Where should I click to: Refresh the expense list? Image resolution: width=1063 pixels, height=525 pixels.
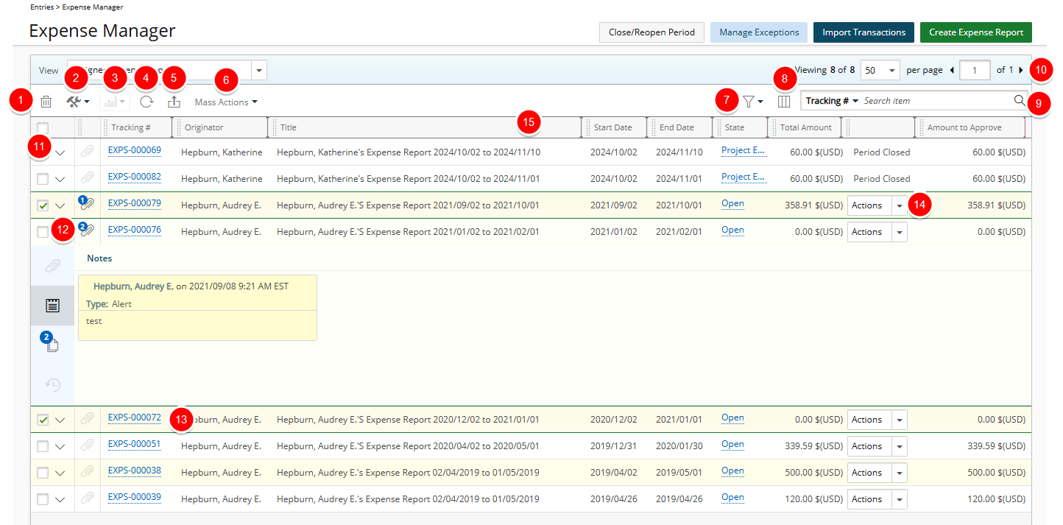[x=146, y=102]
